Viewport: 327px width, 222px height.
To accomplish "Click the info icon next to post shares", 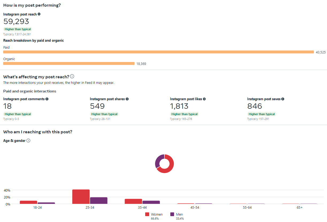I will [x=127, y=99].
